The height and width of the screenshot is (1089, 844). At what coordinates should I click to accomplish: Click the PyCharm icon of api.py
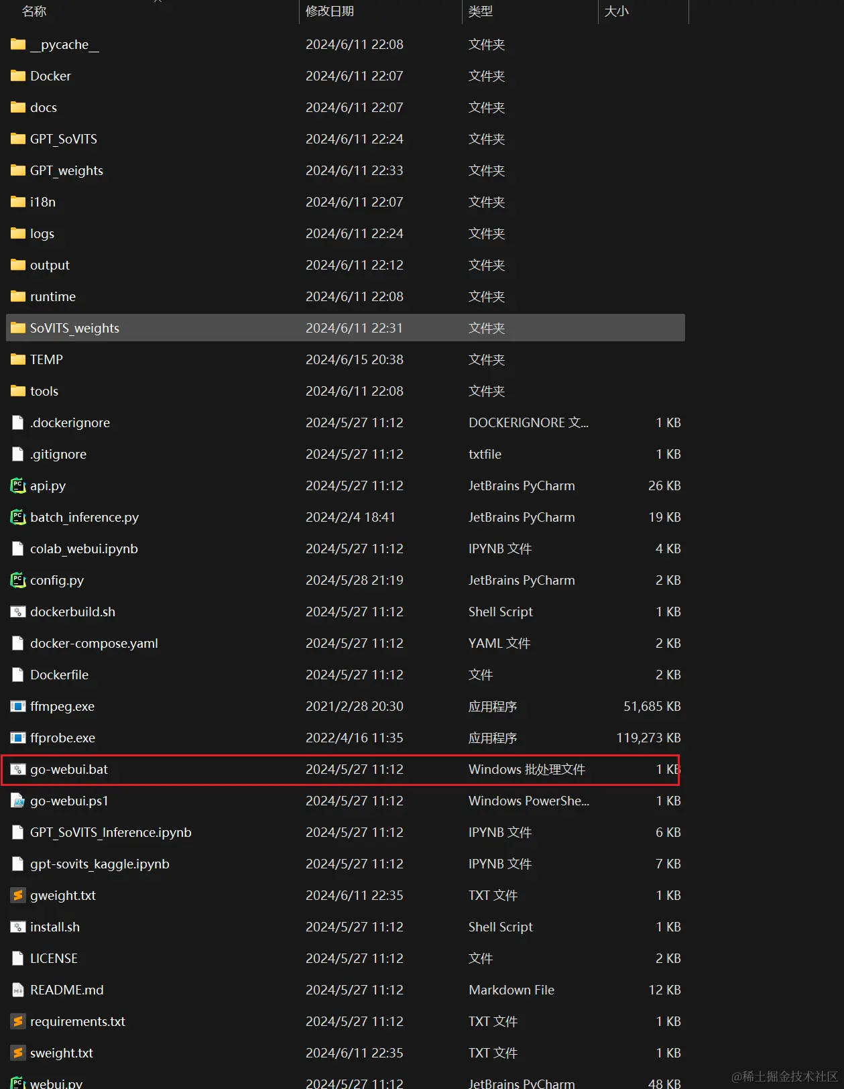(x=18, y=485)
